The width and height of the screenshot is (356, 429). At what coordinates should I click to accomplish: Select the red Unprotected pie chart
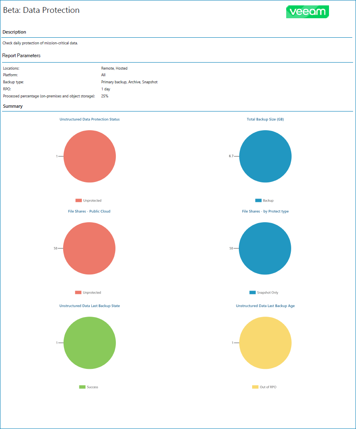click(89, 156)
